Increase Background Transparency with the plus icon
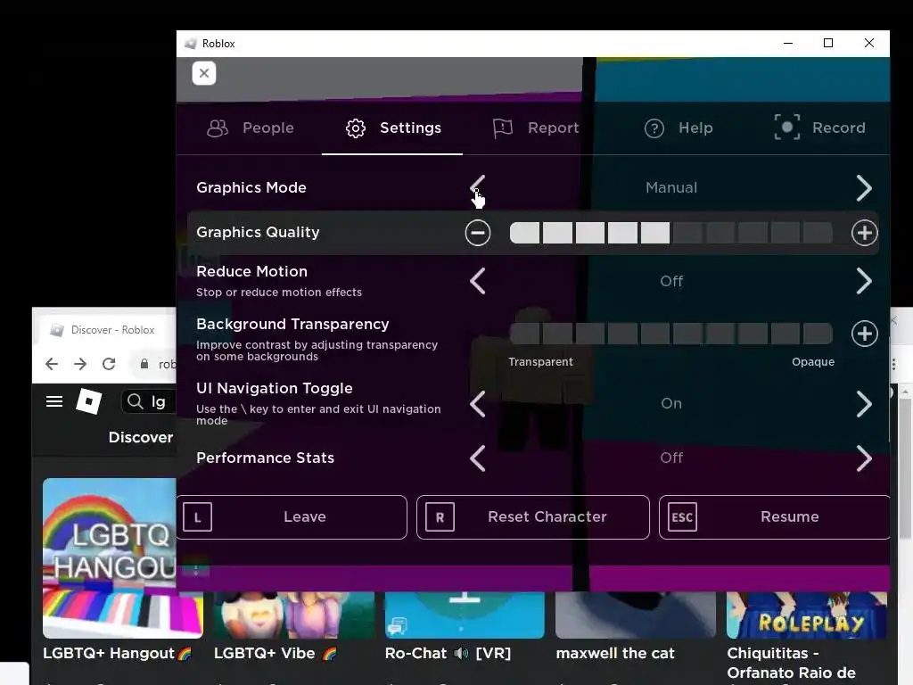913x685 pixels. coord(864,334)
